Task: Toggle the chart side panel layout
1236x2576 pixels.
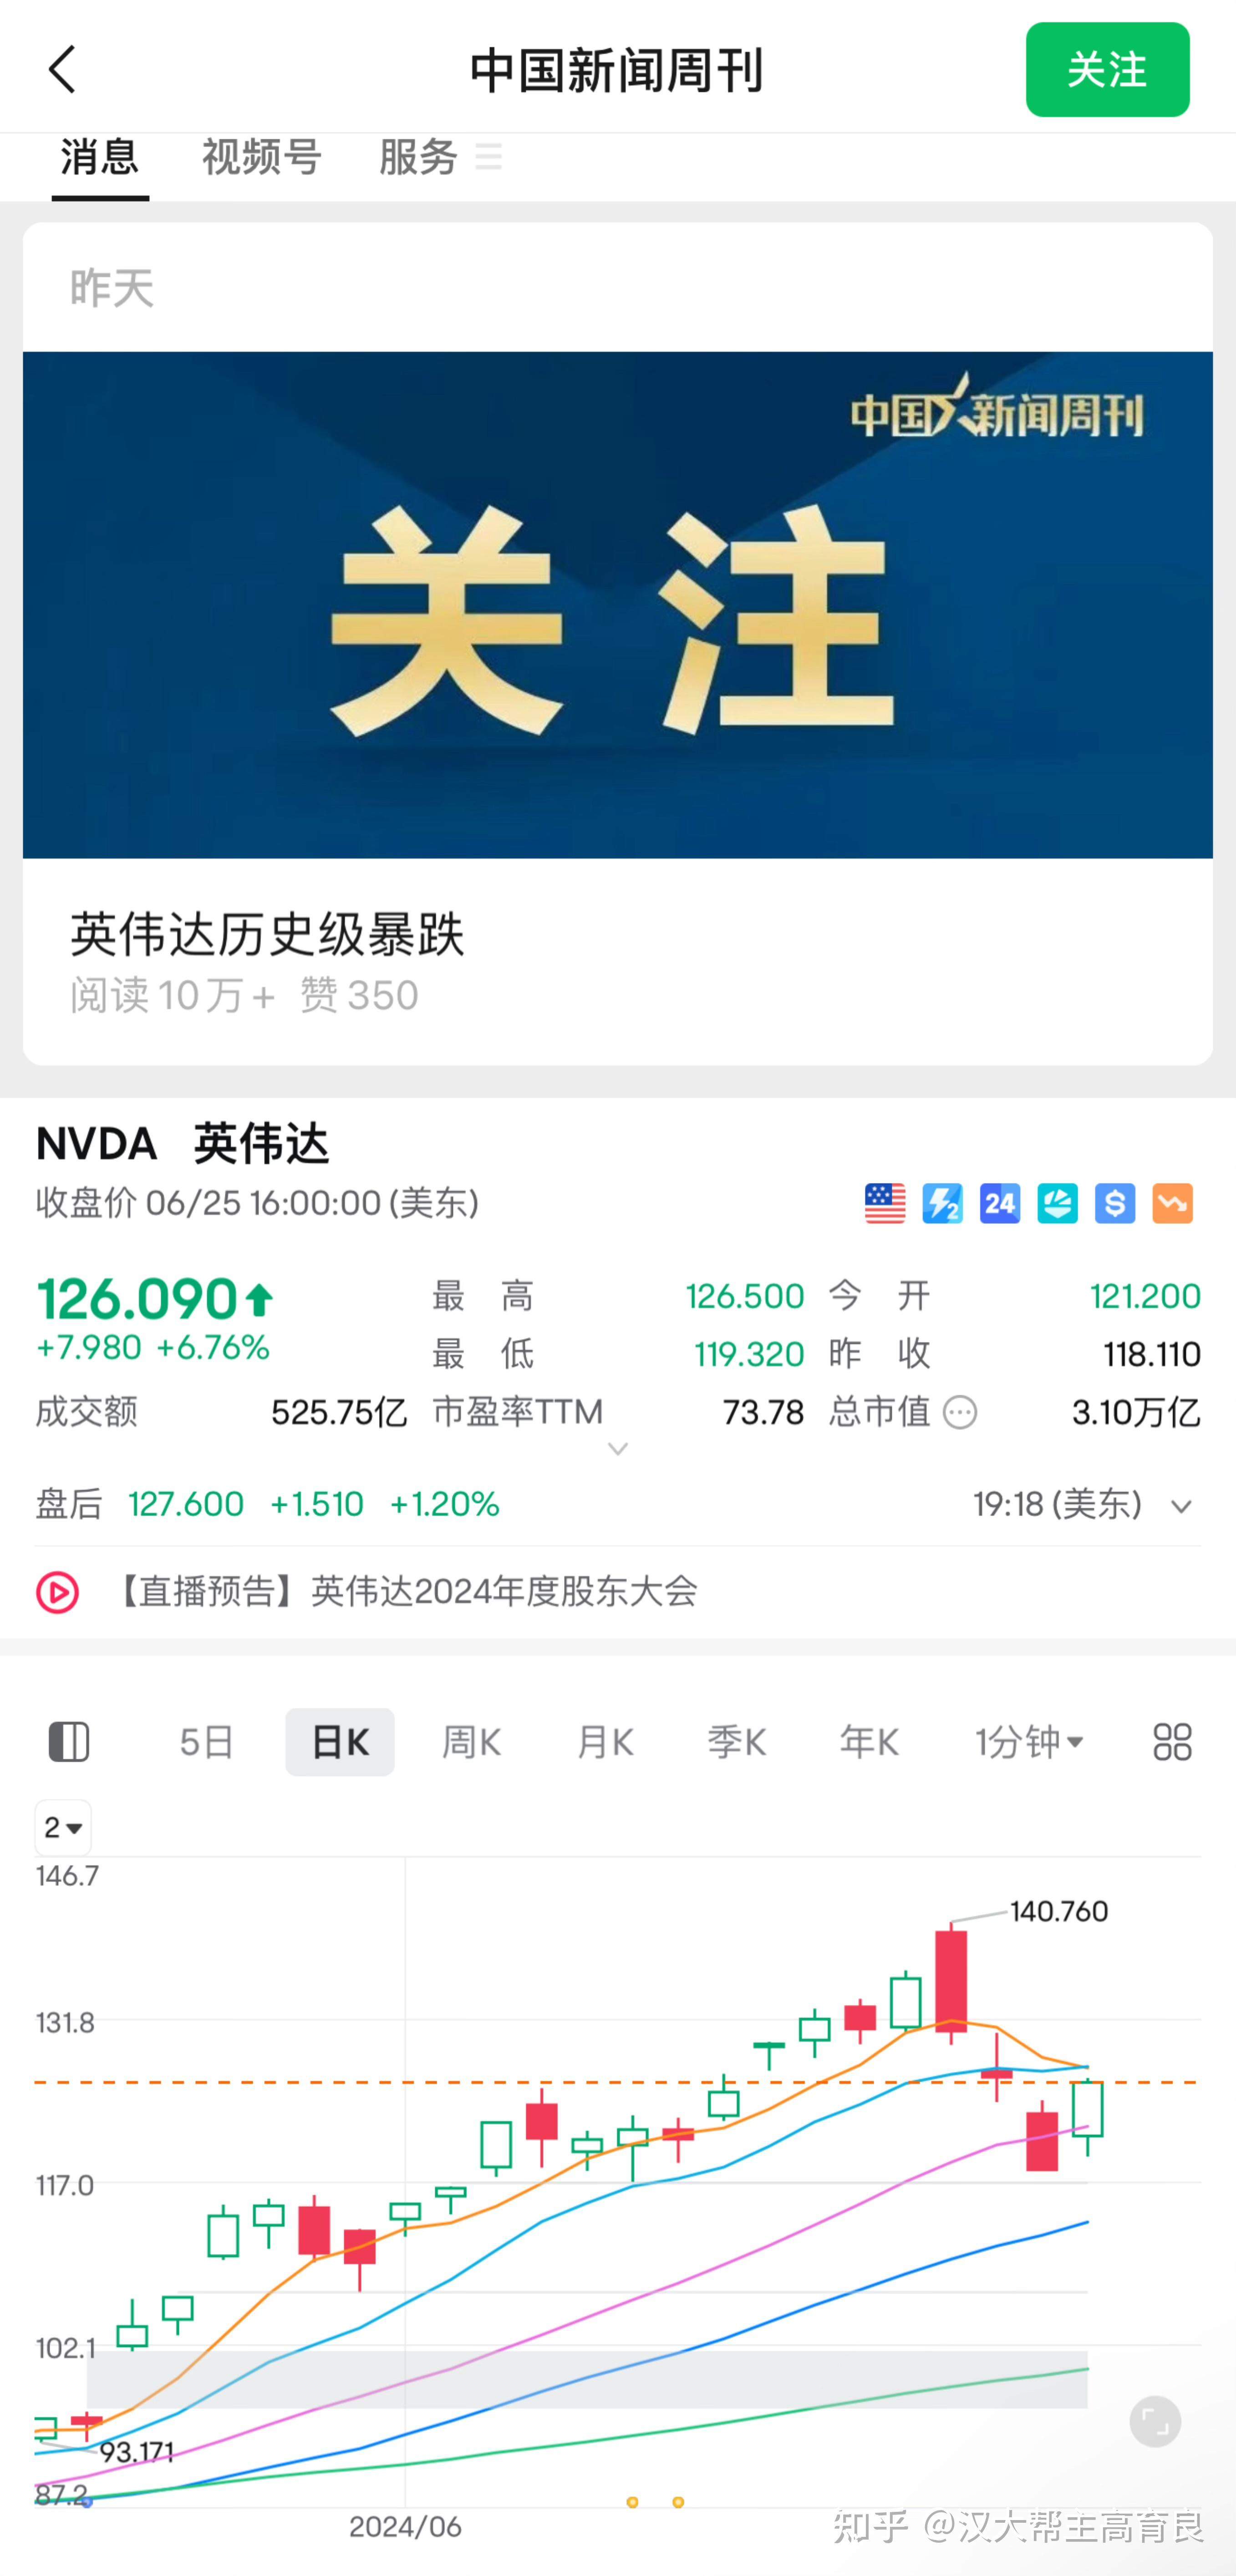Action: click(69, 1742)
